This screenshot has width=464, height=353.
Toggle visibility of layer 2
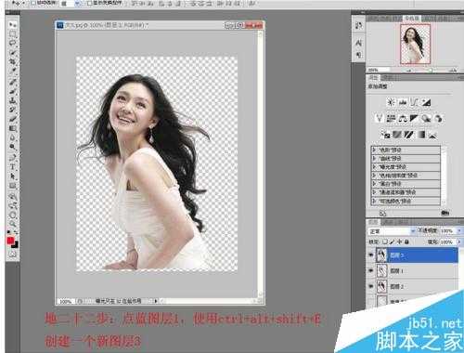370,286
